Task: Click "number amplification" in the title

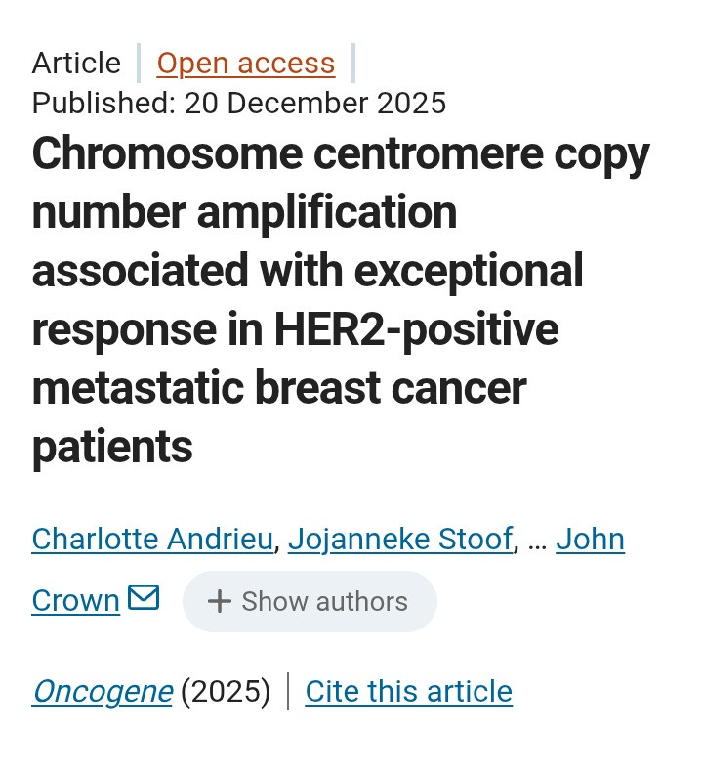Action: click(x=244, y=213)
